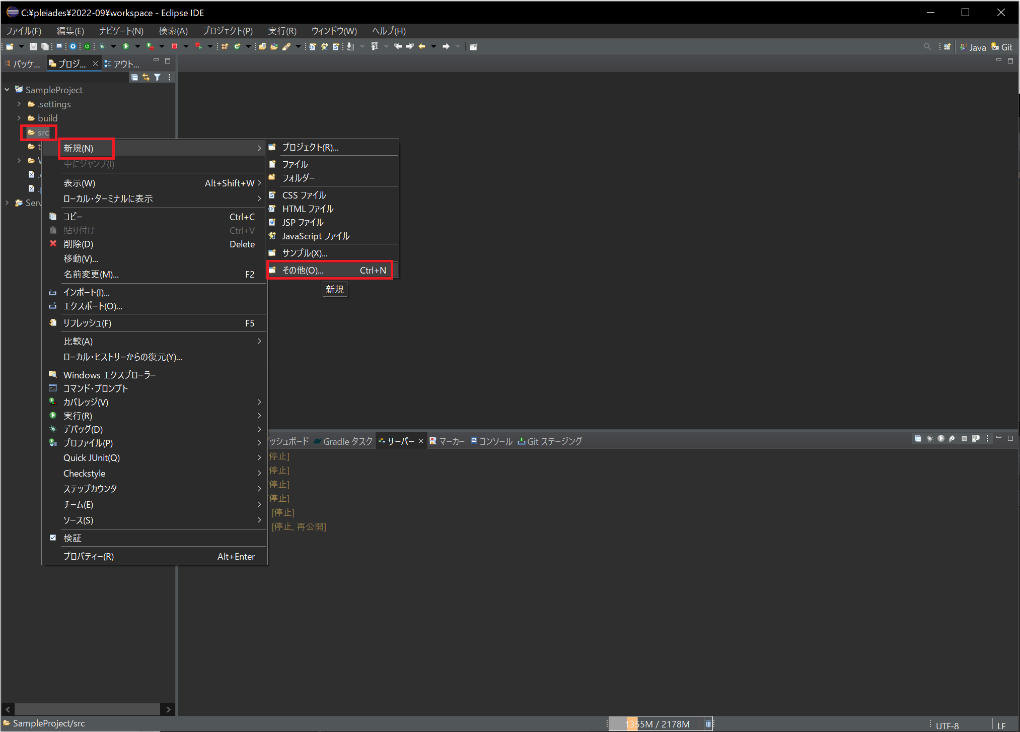The image size is (1020, 732).
Task: Open the search toolbar icon
Action: (x=927, y=46)
